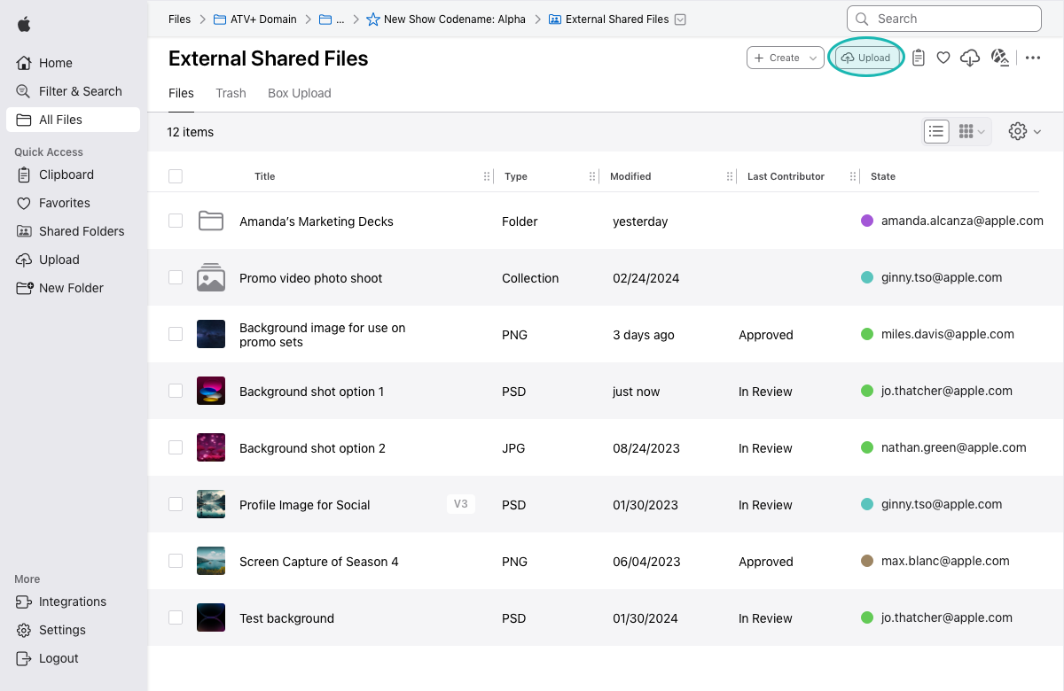The image size is (1064, 691).
Task: Expand the Create dropdown button
Action: pos(786,58)
